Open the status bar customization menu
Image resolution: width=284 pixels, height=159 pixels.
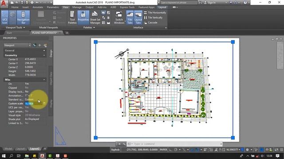[281, 150]
